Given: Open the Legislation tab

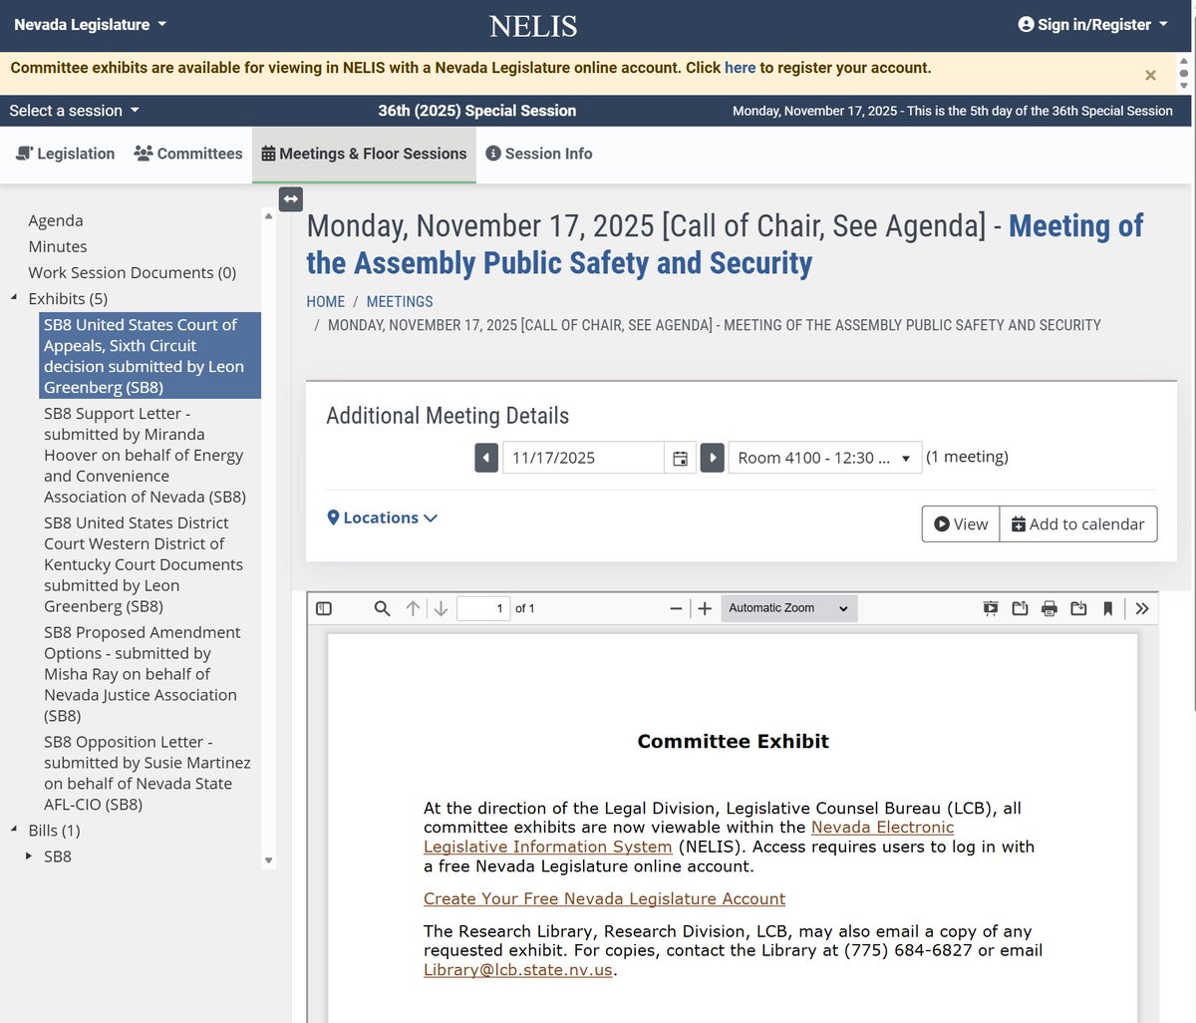Looking at the screenshot, I should (65, 154).
